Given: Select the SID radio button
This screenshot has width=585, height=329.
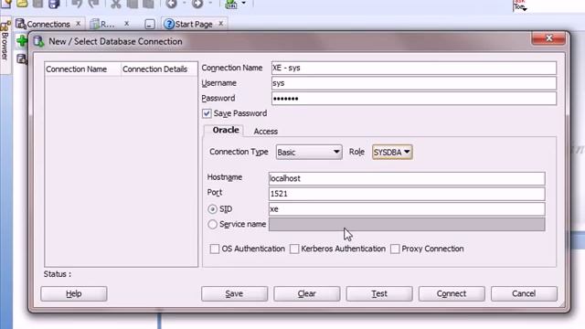Looking at the screenshot, I should (x=212, y=209).
